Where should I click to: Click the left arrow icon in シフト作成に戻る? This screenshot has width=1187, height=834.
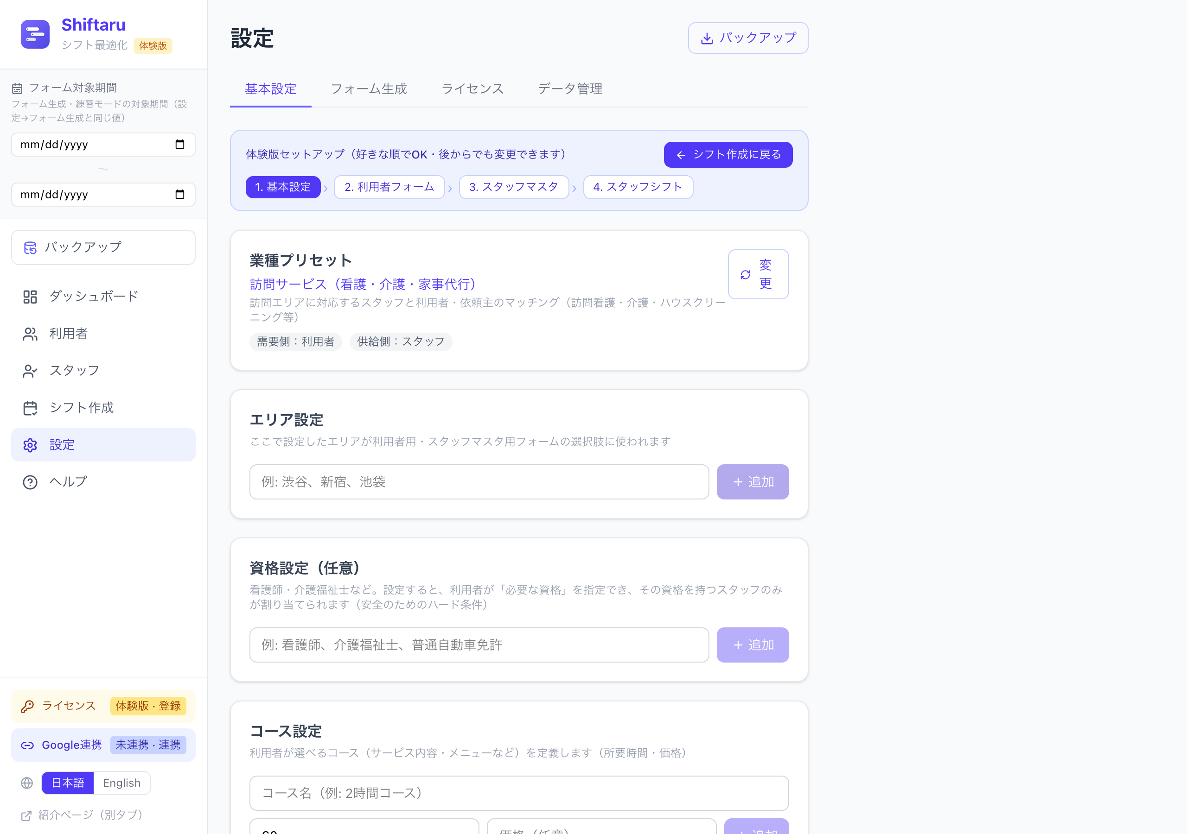[x=681, y=155]
